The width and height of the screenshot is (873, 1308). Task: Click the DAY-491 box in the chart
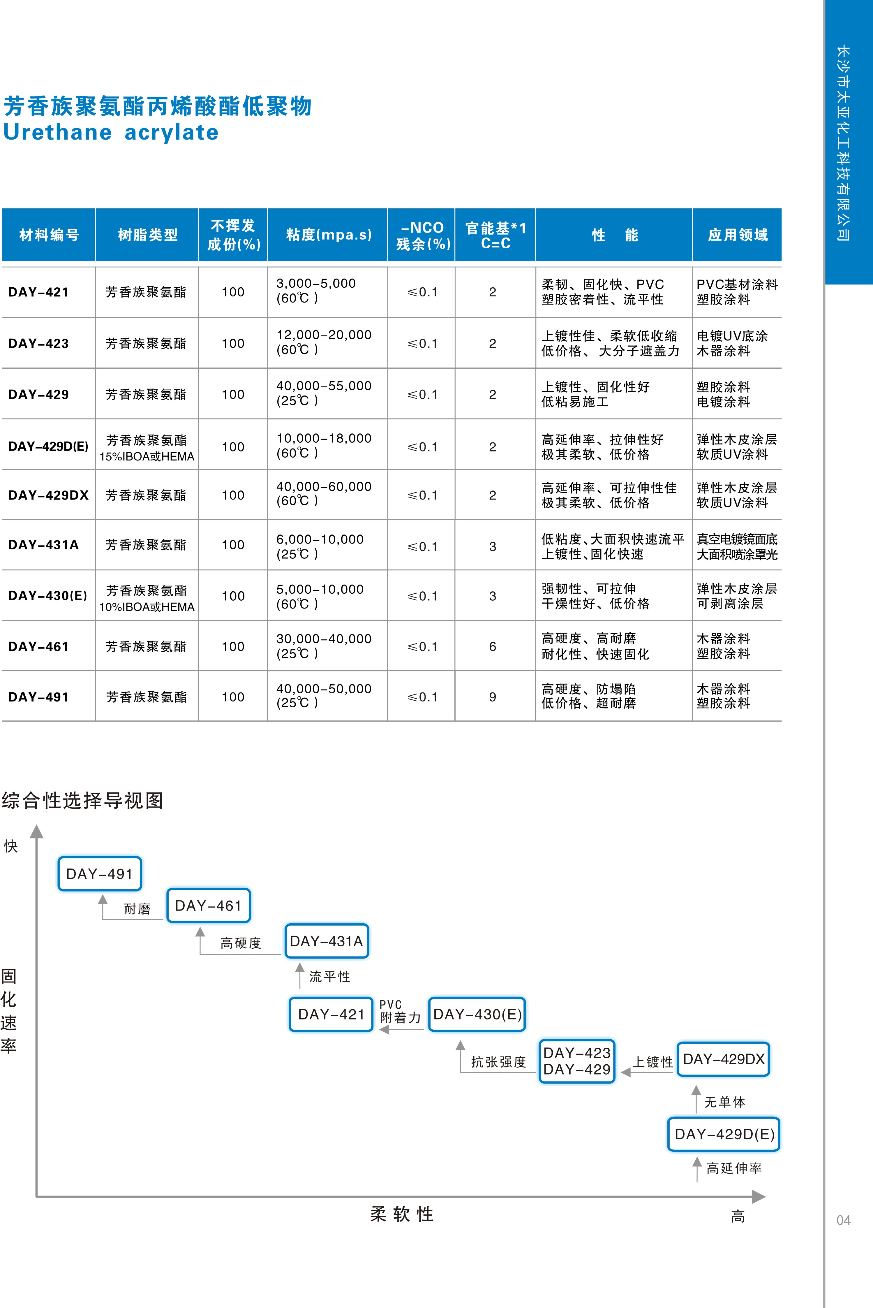(x=100, y=873)
